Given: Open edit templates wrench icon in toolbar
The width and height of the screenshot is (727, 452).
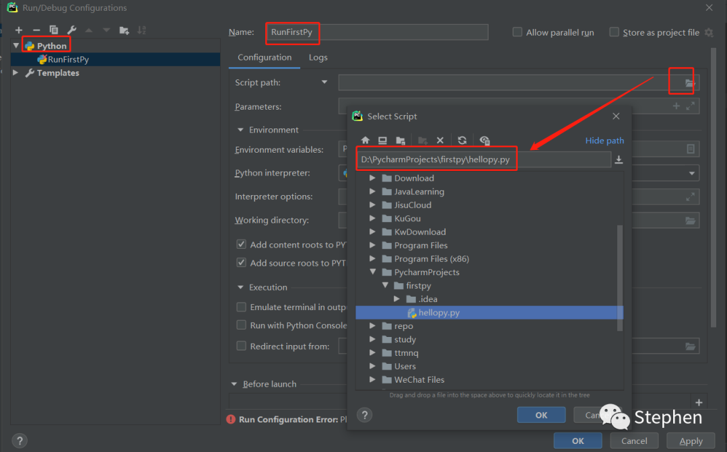Looking at the screenshot, I should pyautogui.click(x=71, y=30).
